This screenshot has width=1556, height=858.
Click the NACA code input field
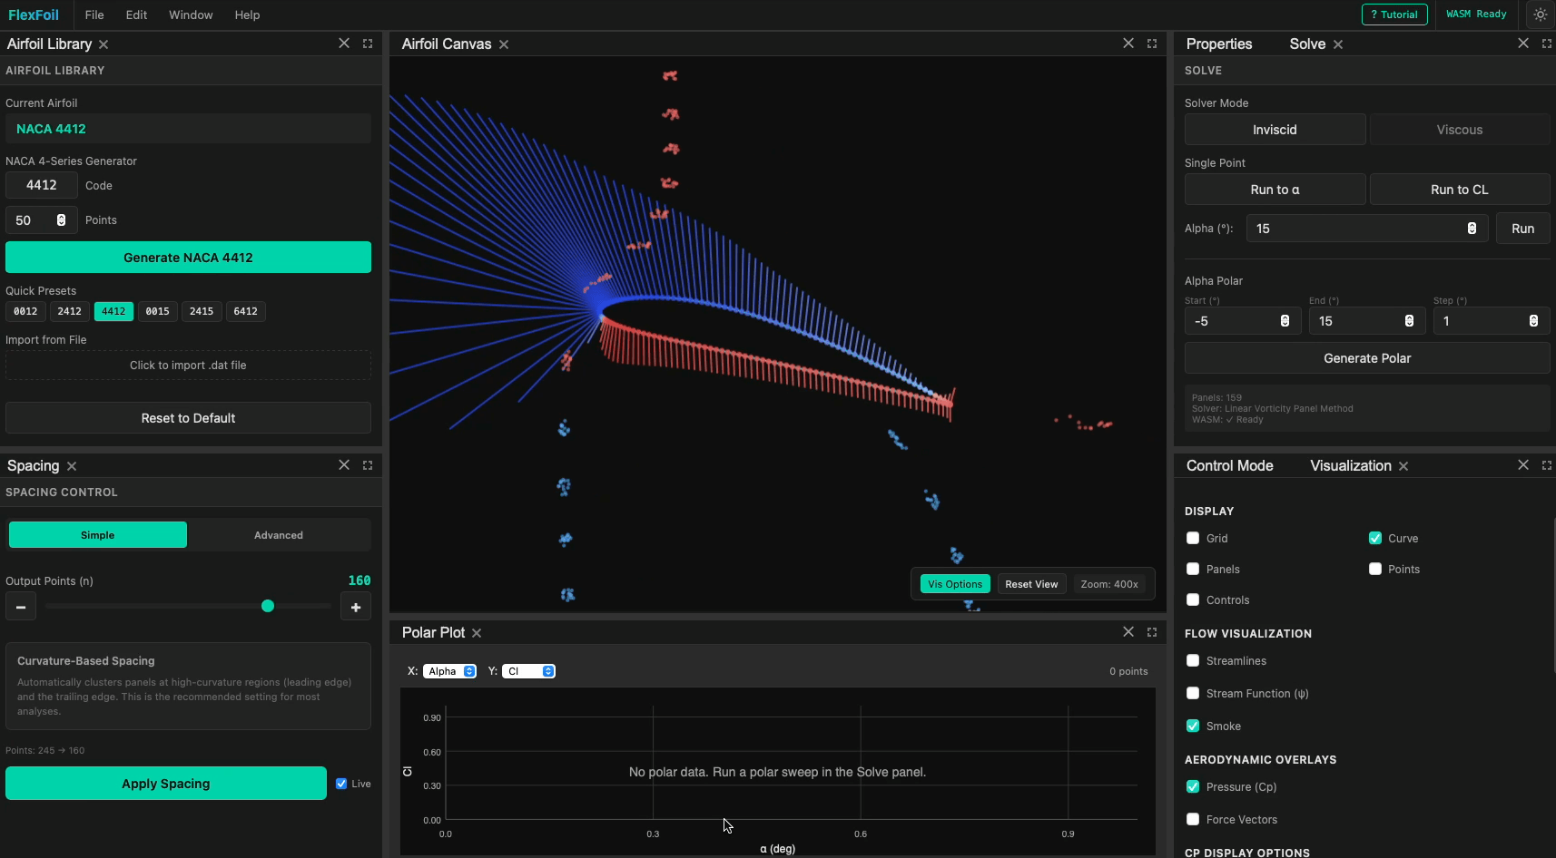click(42, 185)
